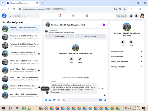Reload the page
The width and height of the screenshot is (148, 111).
tap(14, 9)
